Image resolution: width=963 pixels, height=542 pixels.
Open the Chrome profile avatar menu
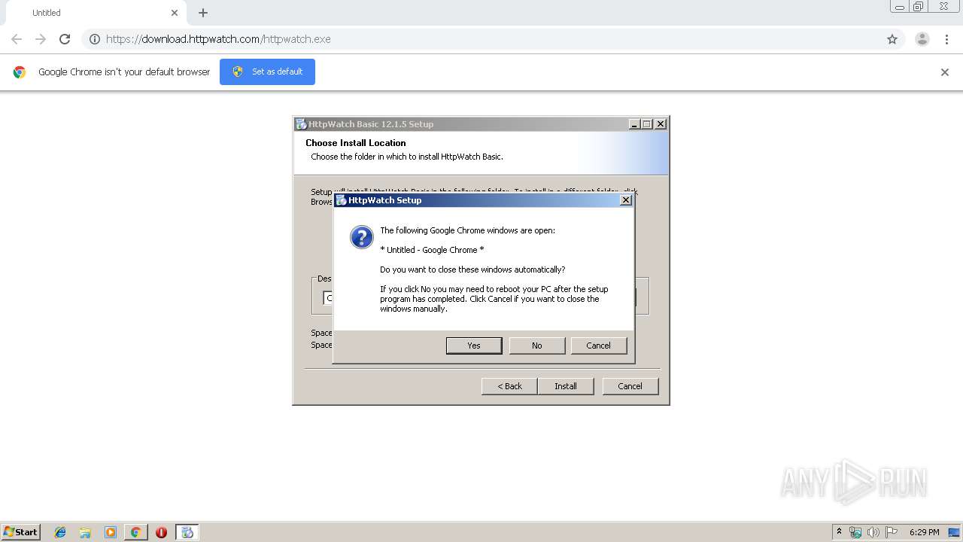click(922, 39)
